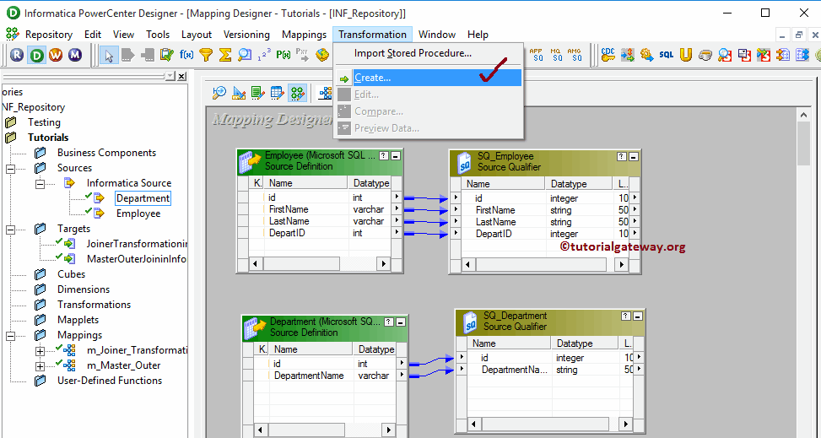
Task: Add an Aggregator transformation sigma icon
Action: 225,55
